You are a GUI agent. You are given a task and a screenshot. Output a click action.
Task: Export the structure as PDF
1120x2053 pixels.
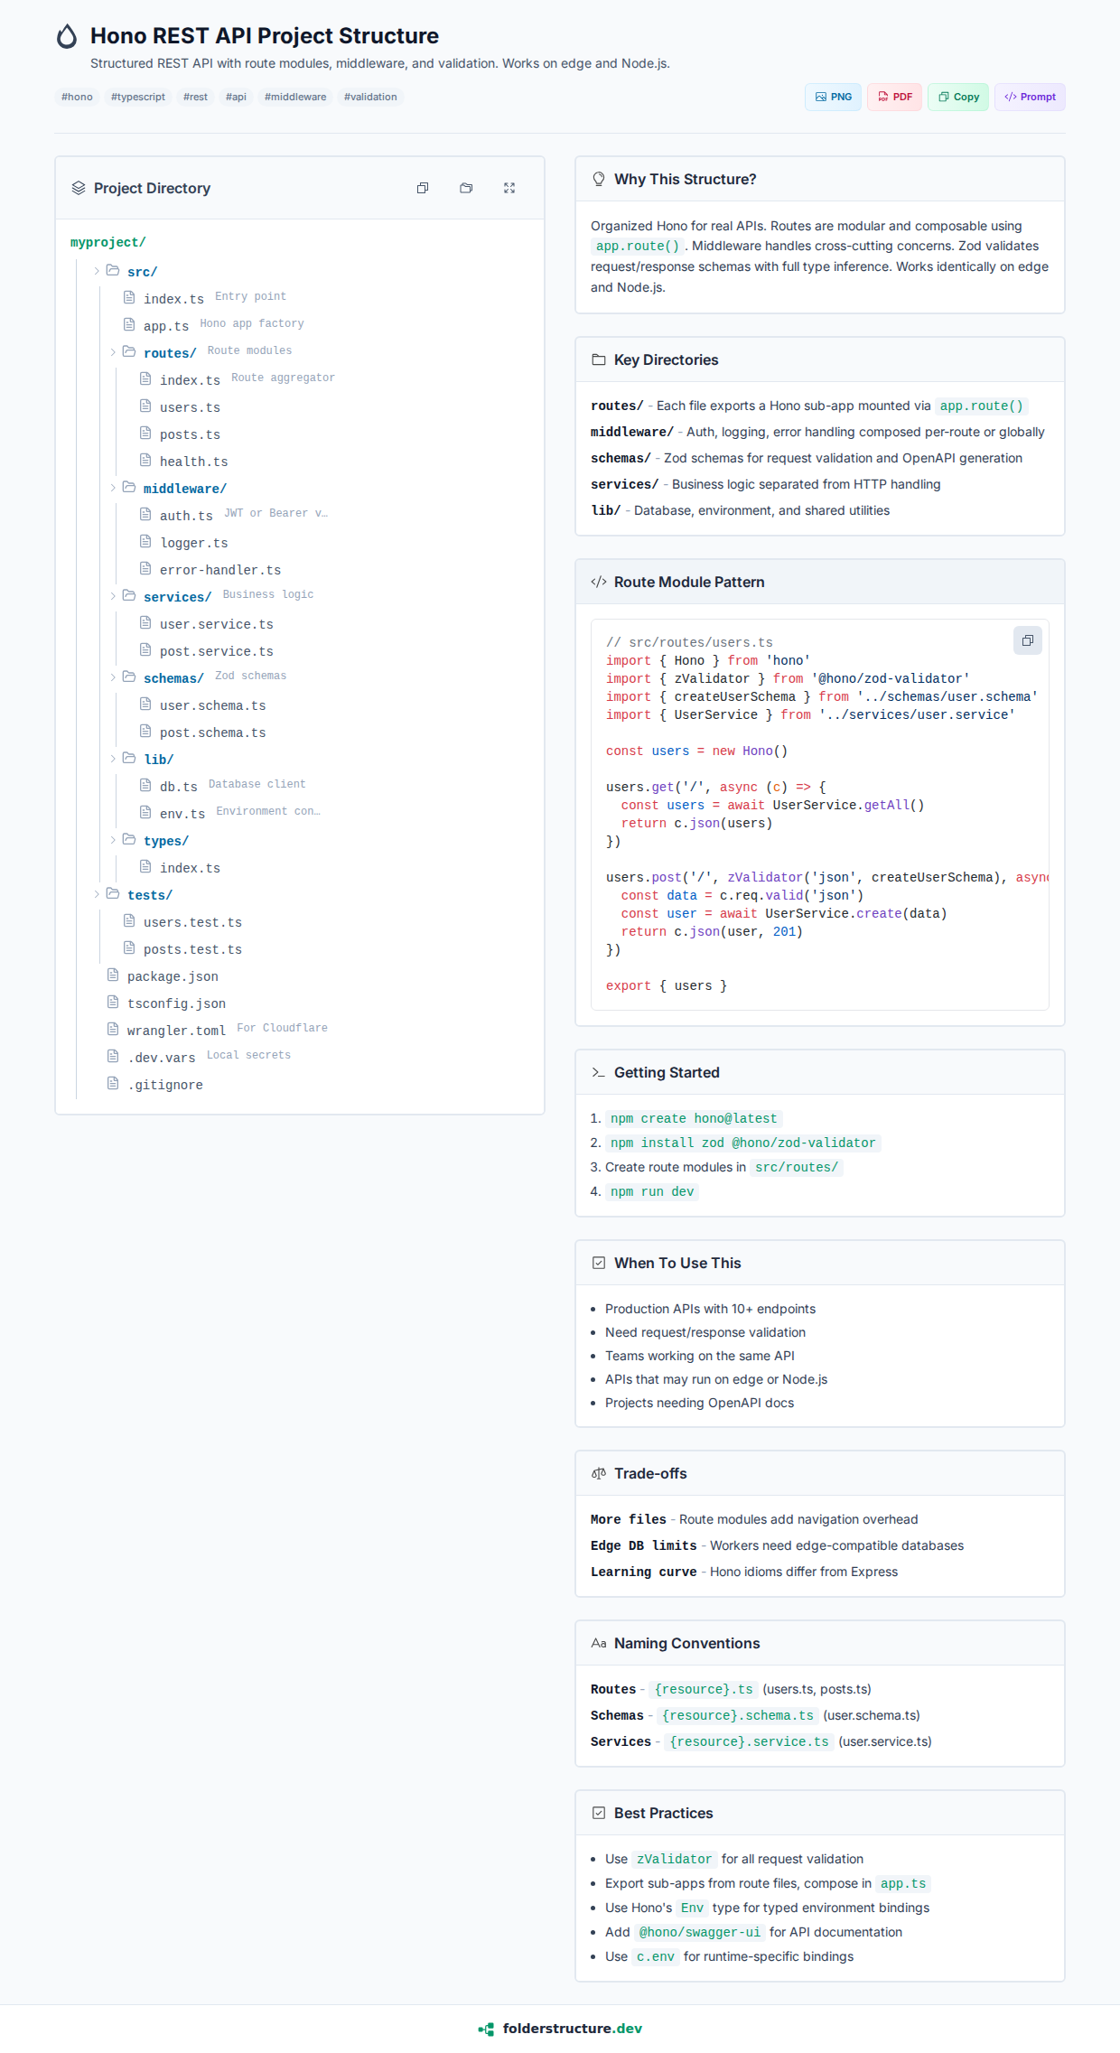[894, 97]
